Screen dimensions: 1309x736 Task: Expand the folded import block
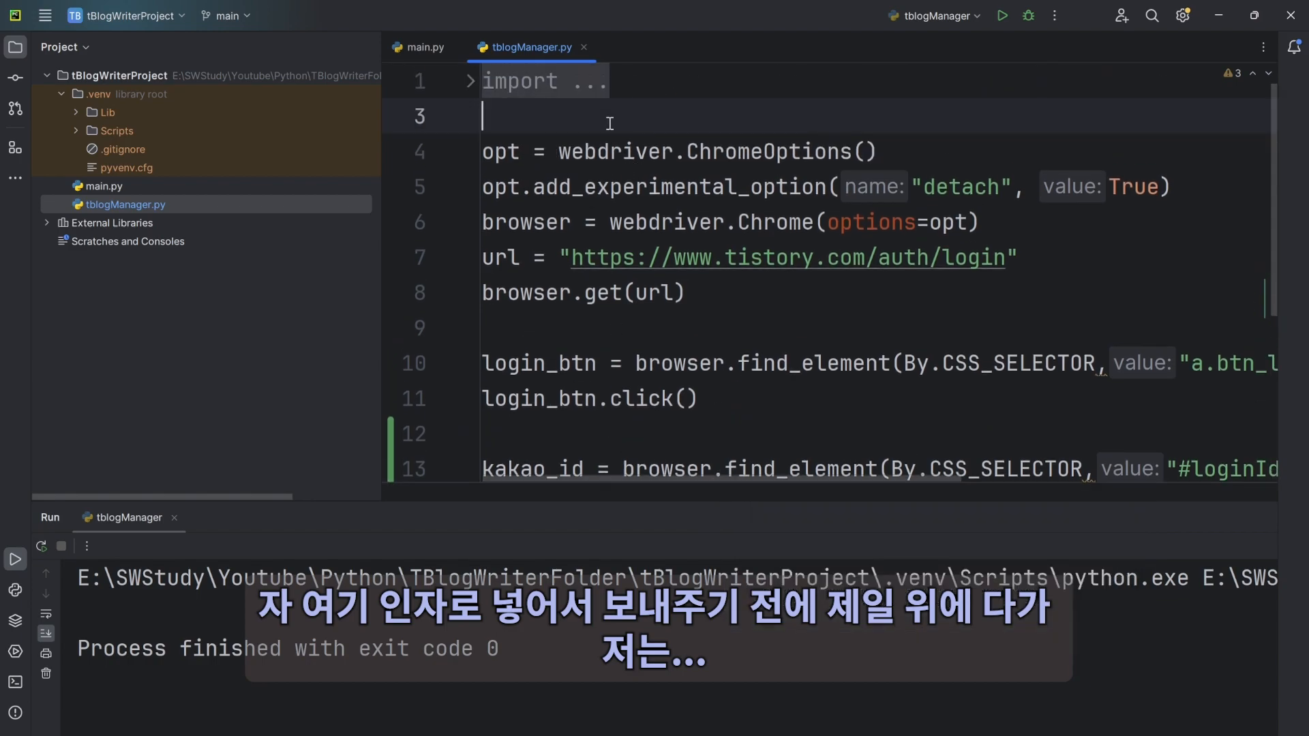(x=470, y=81)
